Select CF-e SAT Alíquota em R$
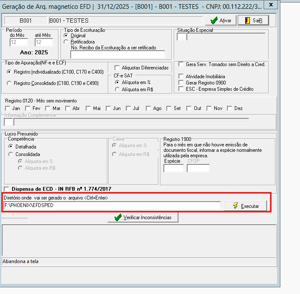Image resolution: width=300 pixels, height=294 pixels. point(117,89)
